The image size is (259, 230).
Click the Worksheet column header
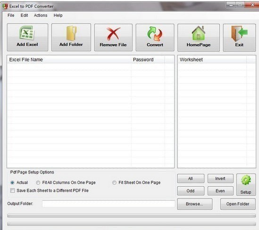click(x=212, y=59)
